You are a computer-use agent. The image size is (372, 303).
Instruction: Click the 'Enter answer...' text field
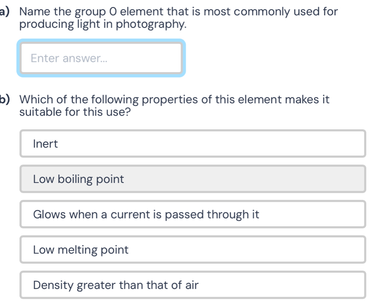pos(101,58)
